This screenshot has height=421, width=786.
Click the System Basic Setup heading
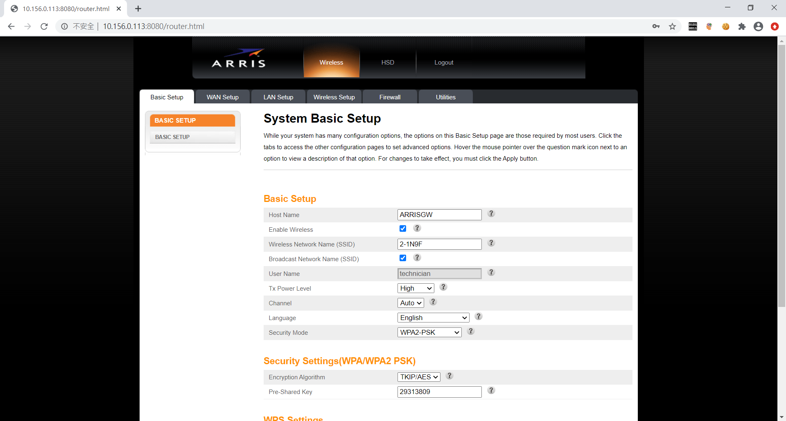tap(322, 119)
